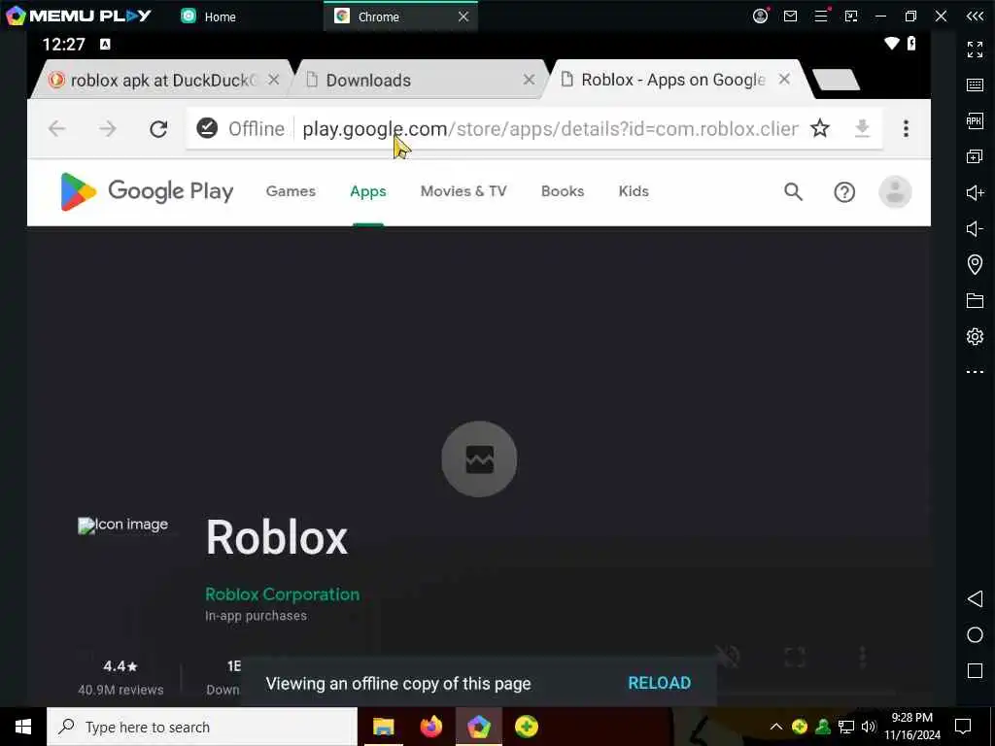The width and height of the screenshot is (995, 746).
Task: Install APK via MEmu sidebar icon
Action: 975,120
